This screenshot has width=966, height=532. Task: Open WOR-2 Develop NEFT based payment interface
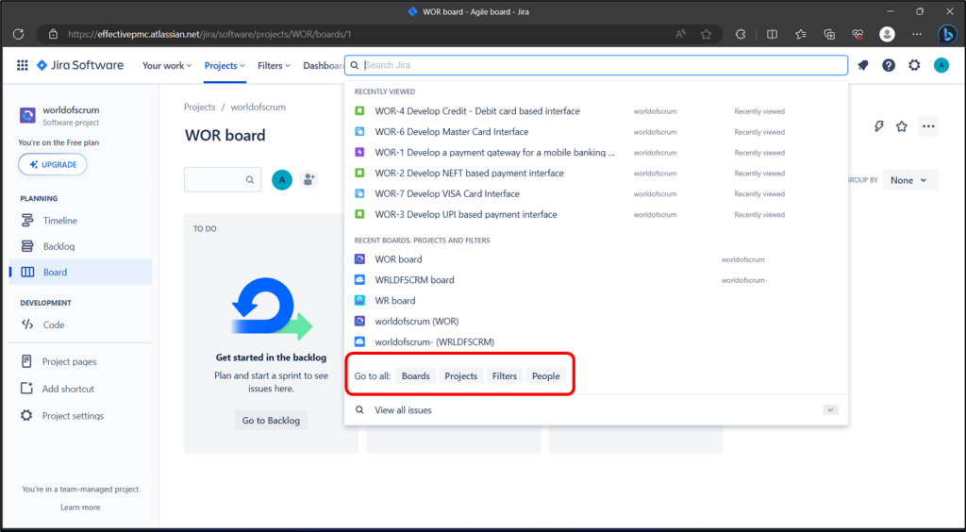[x=596, y=173]
